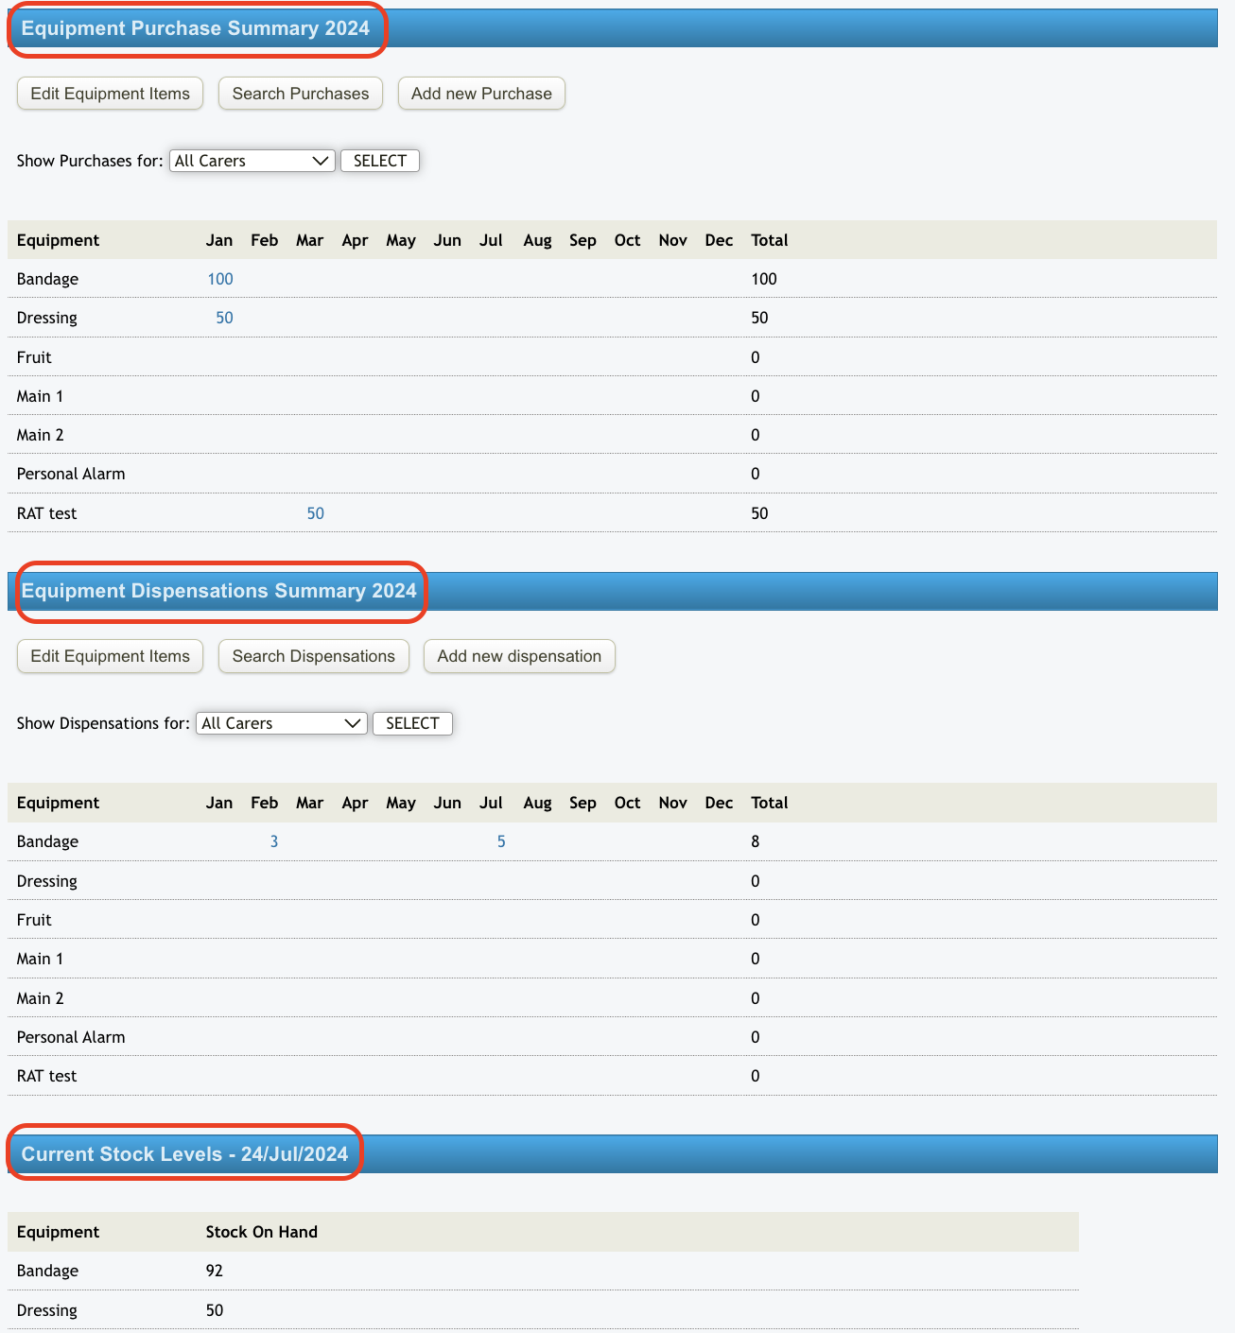Open Search Purchases
1235x1333 pixels.
(301, 94)
